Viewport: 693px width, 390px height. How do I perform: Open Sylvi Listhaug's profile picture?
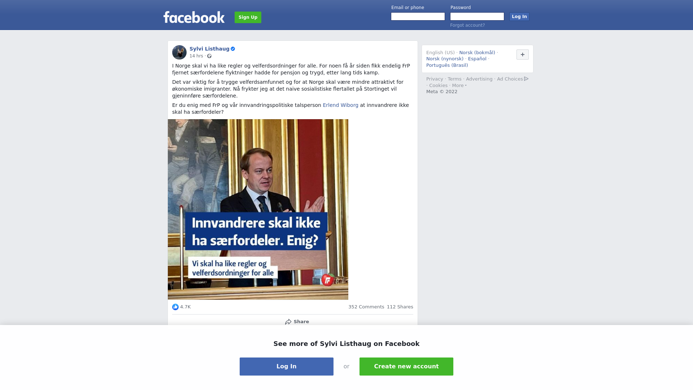[x=179, y=52]
